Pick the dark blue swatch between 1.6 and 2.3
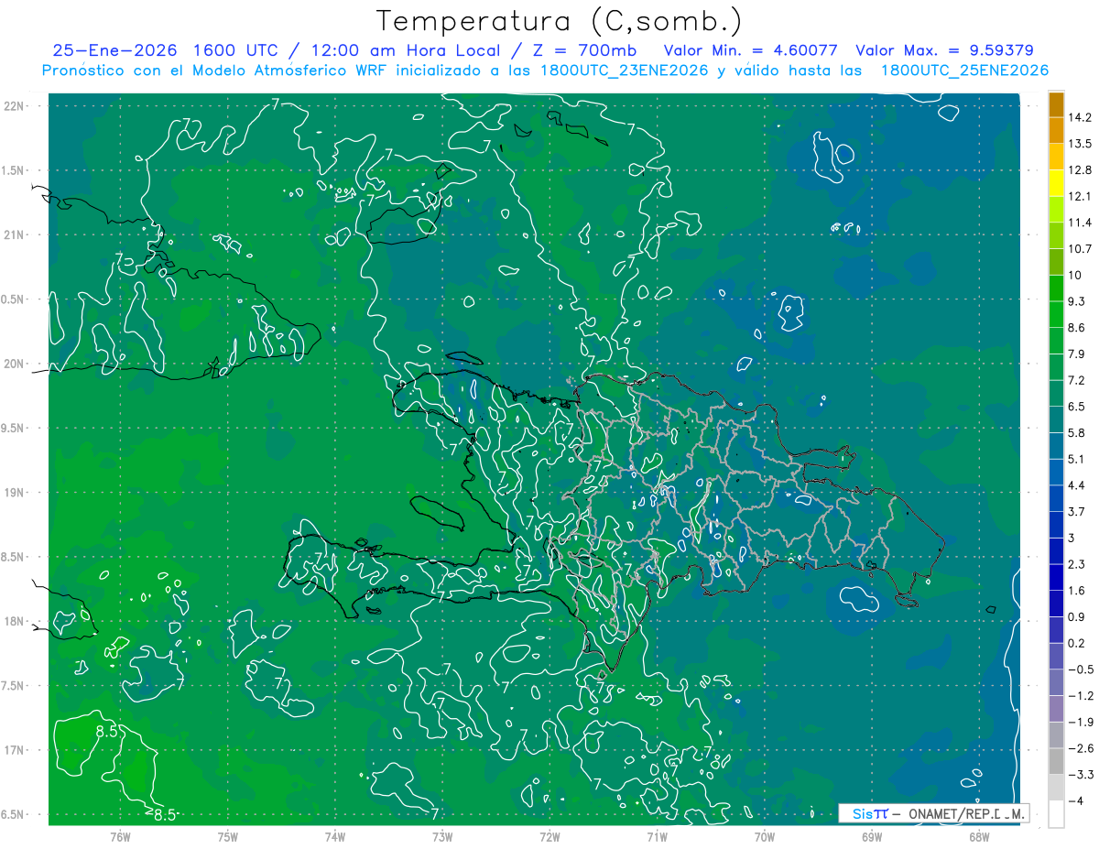Screen dimensions: 1099x849 click(x=1056, y=577)
